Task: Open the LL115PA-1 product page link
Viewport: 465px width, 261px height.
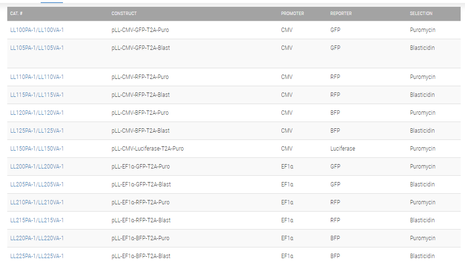Action: 23,95
